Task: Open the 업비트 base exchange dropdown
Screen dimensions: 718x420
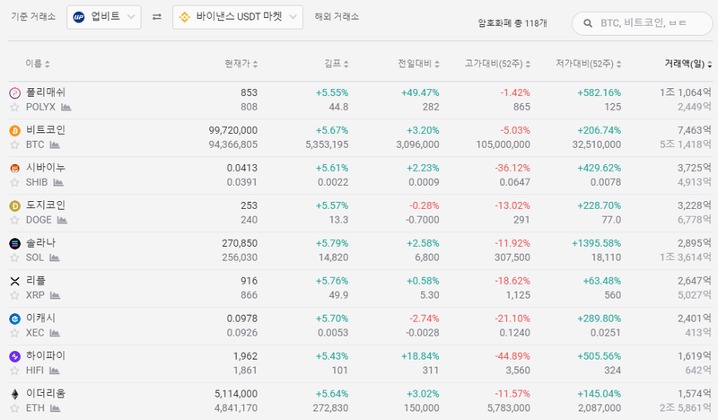Action: tap(104, 17)
